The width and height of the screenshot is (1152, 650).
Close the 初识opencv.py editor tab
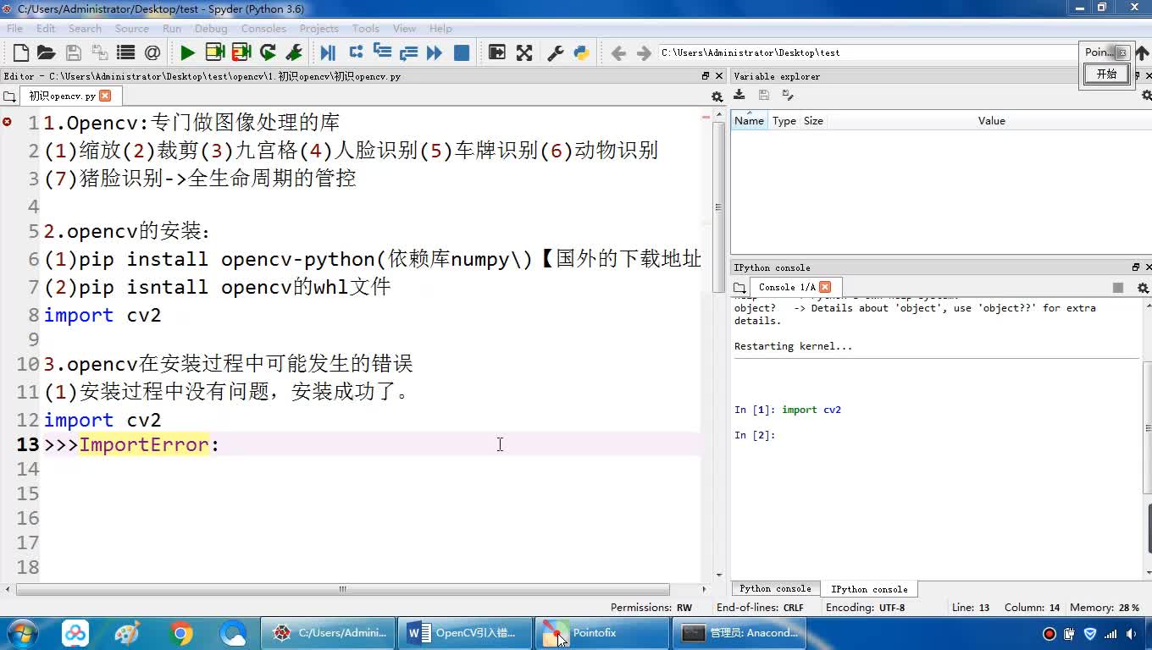click(105, 96)
